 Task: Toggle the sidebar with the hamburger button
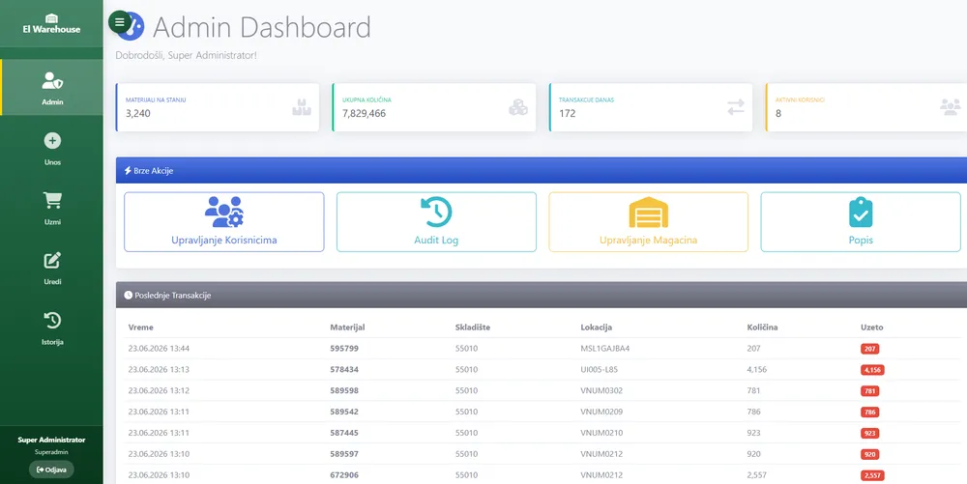pyautogui.click(x=120, y=22)
